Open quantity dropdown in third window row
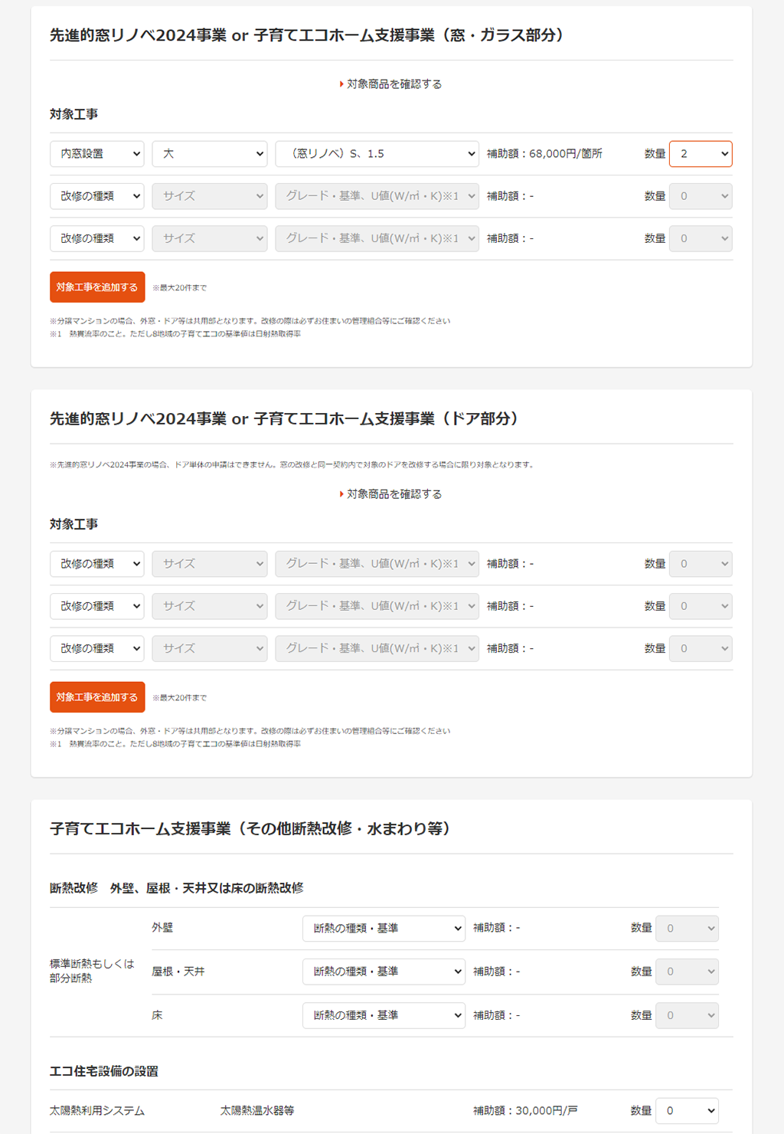784x1134 pixels. coord(700,238)
